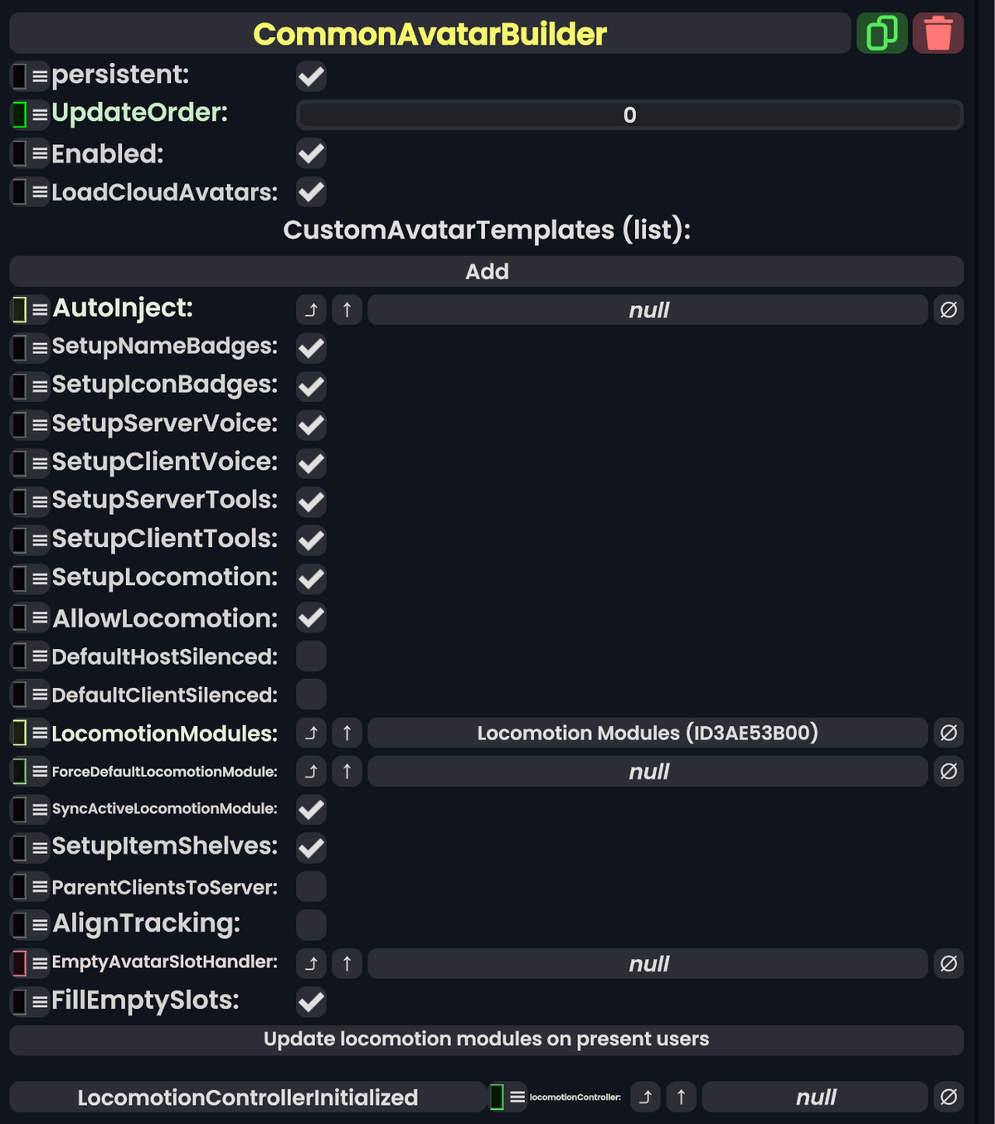995x1124 pixels.
Task: Open the context menu for the Enabled field
Action: [38, 153]
